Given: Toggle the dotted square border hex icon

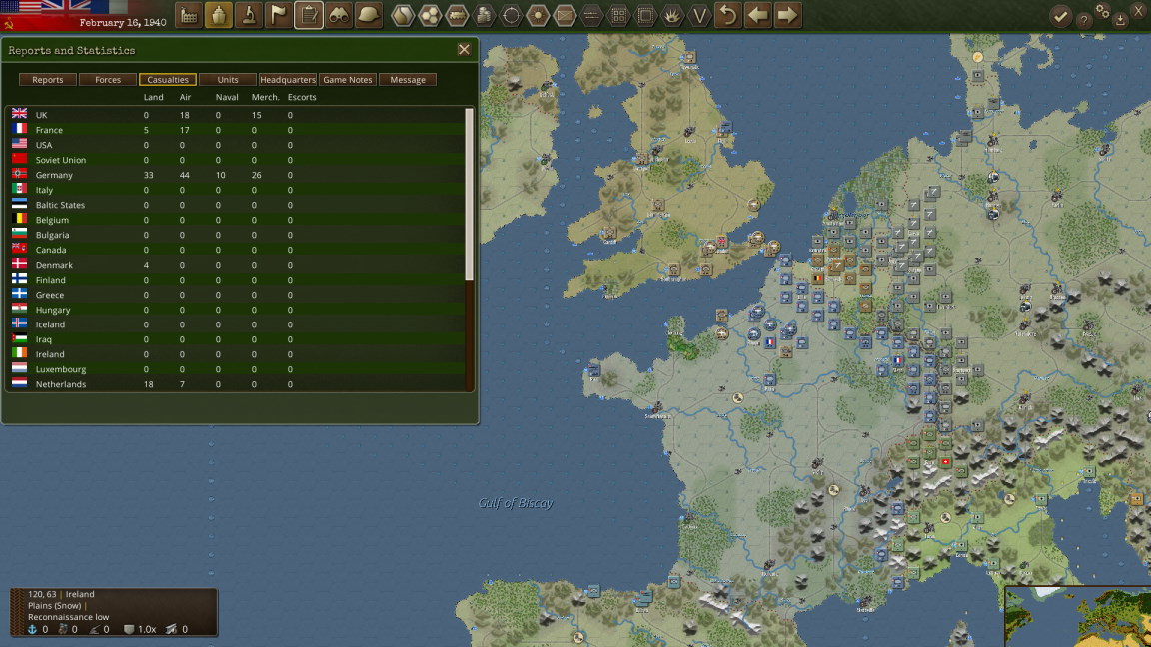Looking at the screenshot, I should (x=646, y=15).
